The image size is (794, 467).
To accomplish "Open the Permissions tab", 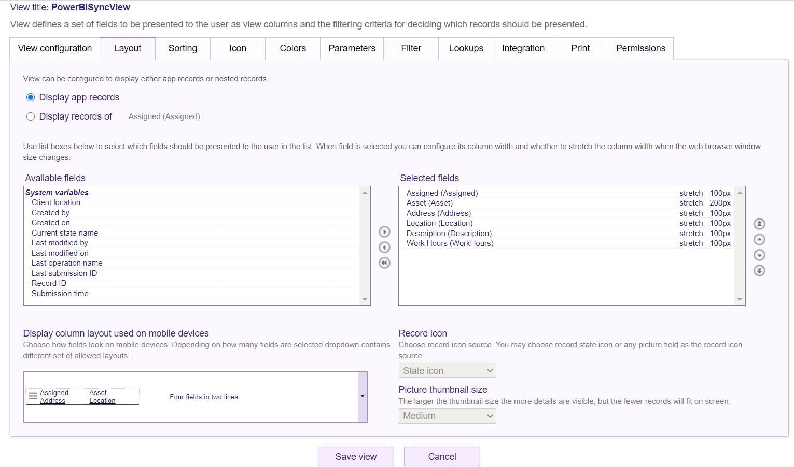I will (x=640, y=48).
